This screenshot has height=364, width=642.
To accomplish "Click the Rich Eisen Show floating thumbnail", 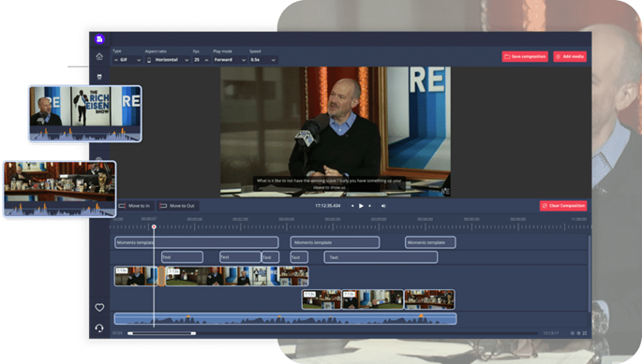I will pyautogui.click(x=85, y=114).
